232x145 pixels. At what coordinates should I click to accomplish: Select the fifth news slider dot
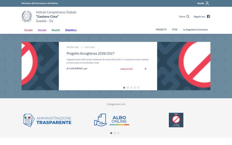(138, 88)
